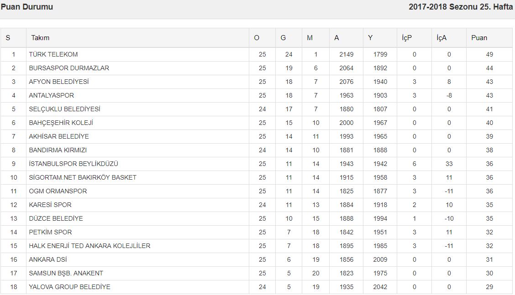Click the İçA column header
This screenshot has height=295, width=515.
click(x=441, y=38)
